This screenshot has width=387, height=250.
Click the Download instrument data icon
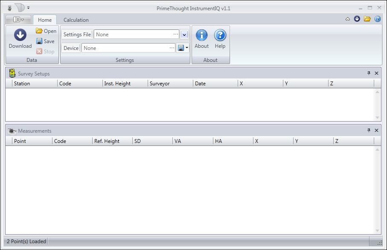pyautogui.click(x=20, y=35)
